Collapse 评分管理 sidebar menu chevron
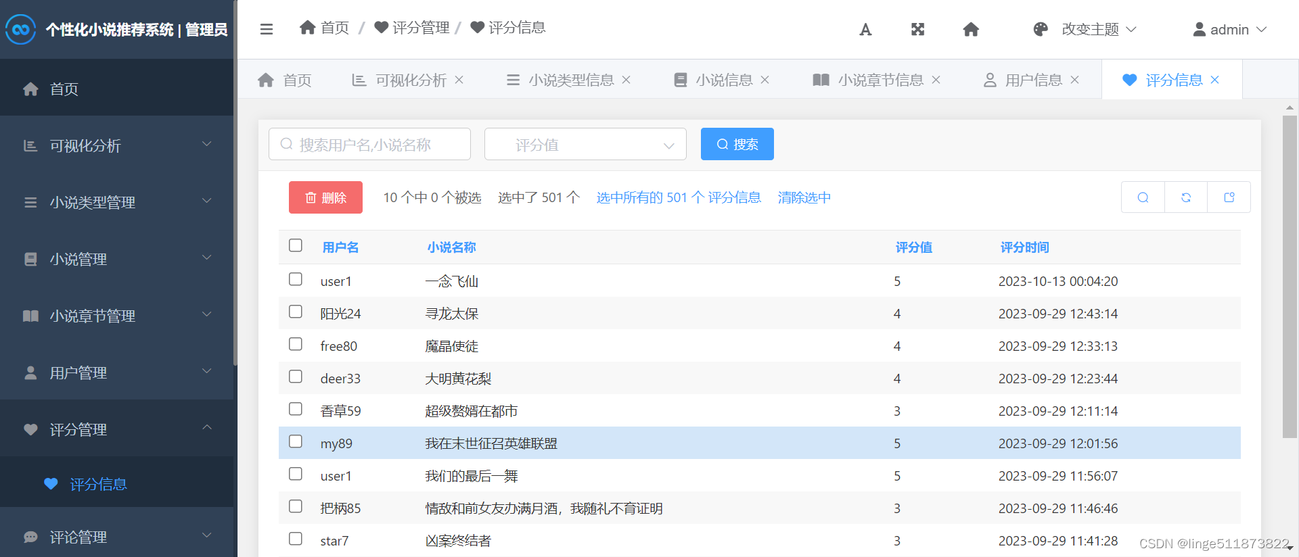Viewport: 1299px width, 557px height. [207, 427]
